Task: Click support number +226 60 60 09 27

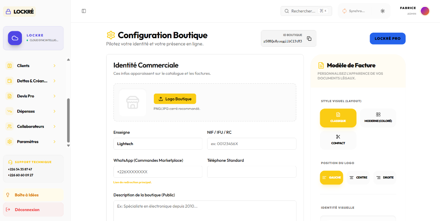Action: coord(21,175)
